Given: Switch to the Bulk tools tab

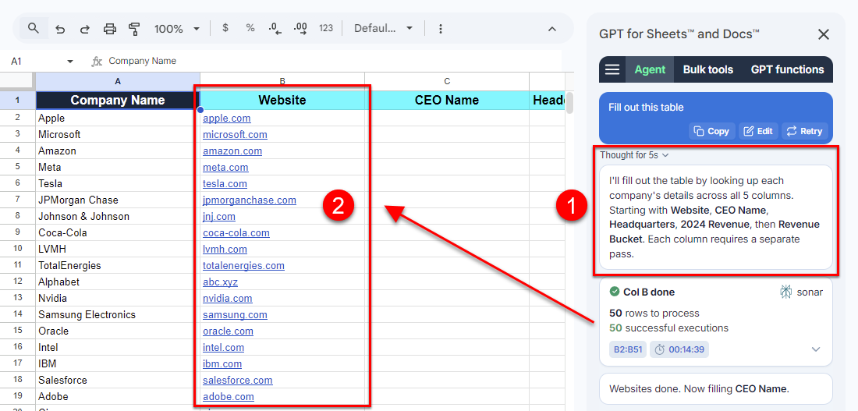Looking at the screenshot, I should pyautogui.click(x=707, y=69).
